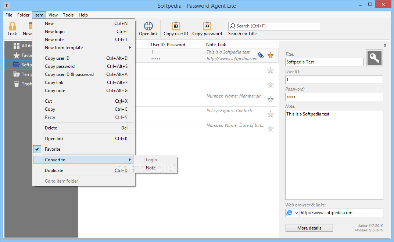Select Favorites star icon in sidebar
Screen dimensions: 394x242
coord(16,55)
